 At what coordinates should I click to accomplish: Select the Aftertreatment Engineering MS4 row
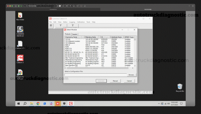tap(99, 60)
